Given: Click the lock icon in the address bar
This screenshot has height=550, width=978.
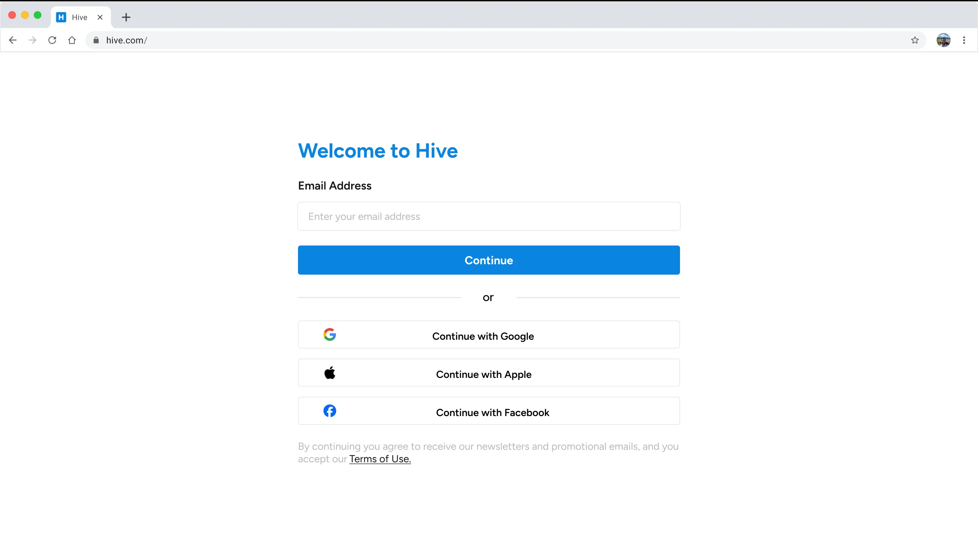Looking at the screenshot, I should (96, 40).
